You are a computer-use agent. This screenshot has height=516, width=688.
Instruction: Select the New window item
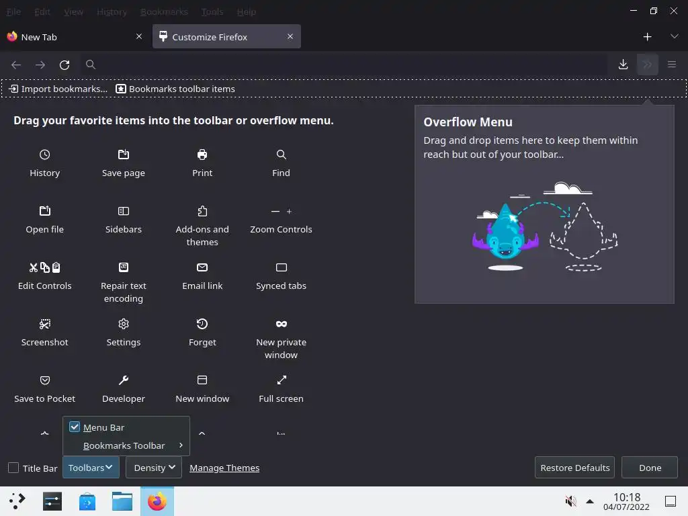202,389
